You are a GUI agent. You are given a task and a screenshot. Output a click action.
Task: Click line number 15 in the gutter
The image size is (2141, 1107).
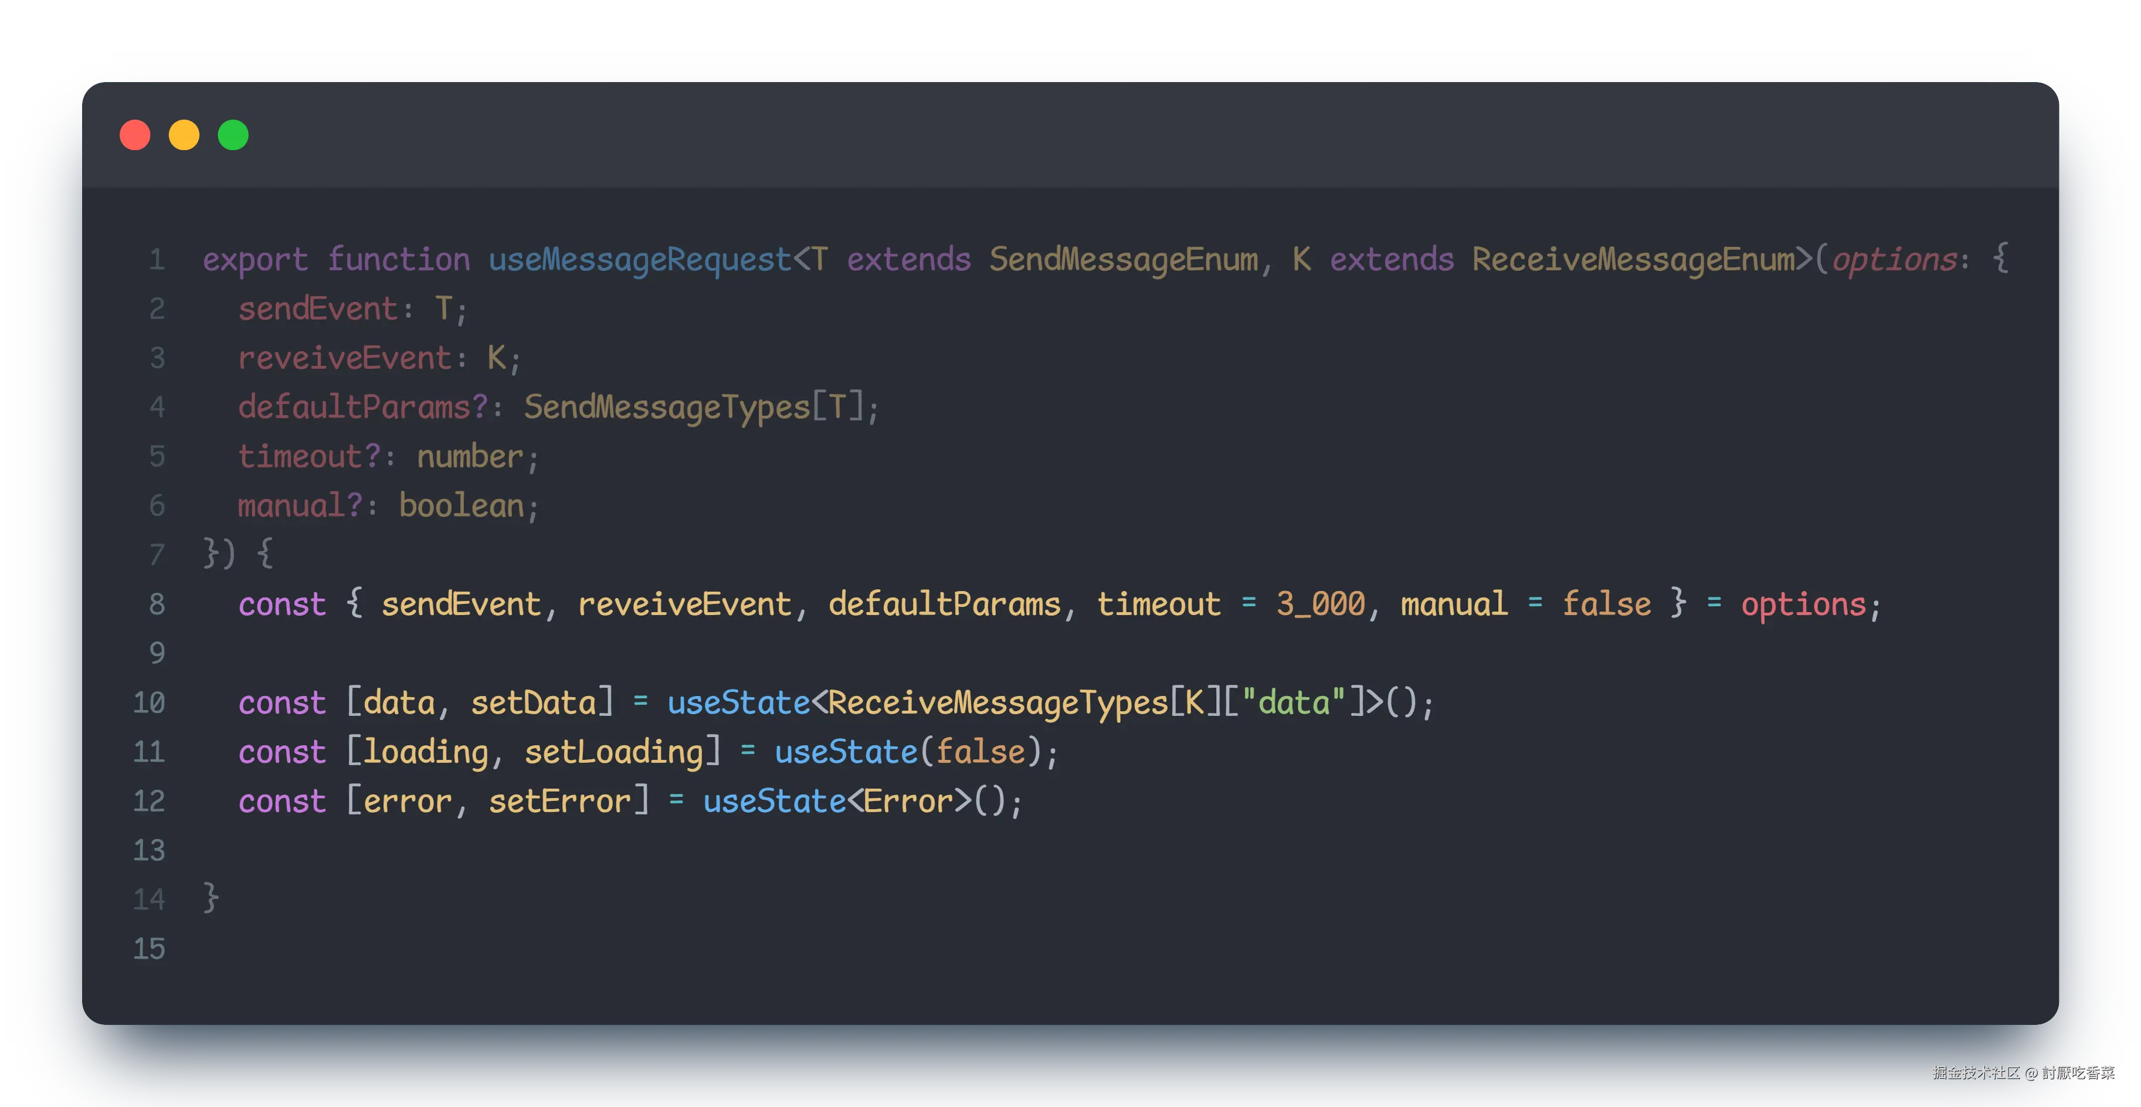coord(150,949)
